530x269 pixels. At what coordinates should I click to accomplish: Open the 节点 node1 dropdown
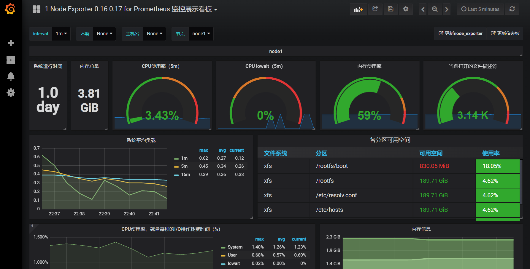pos(201,34)
